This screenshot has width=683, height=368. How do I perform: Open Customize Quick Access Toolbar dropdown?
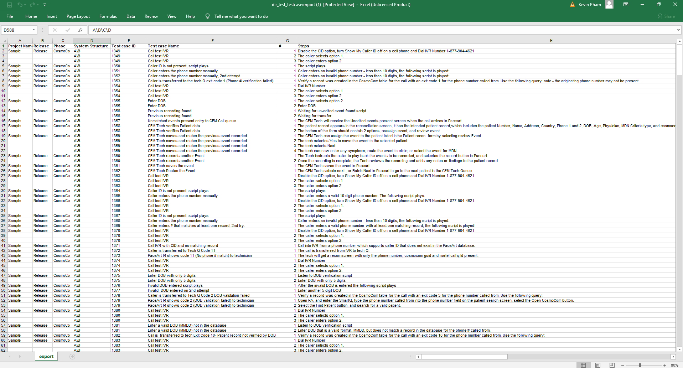click(45, 5)
